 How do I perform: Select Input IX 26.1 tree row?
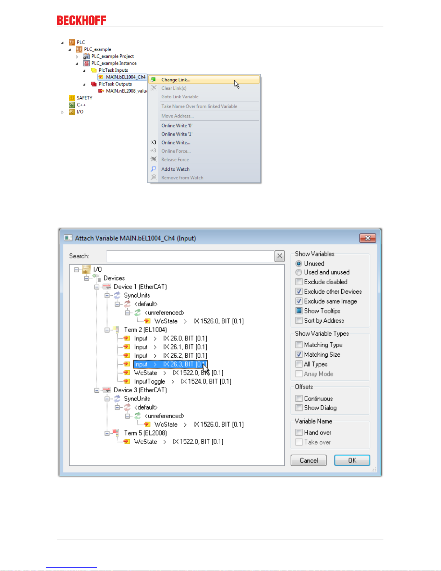click(x=171, y=347)
